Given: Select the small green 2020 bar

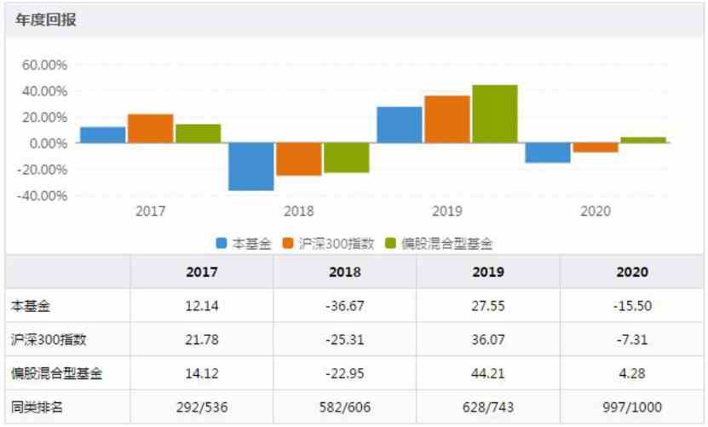Looking at the screenshot, I should click(643, 140).
